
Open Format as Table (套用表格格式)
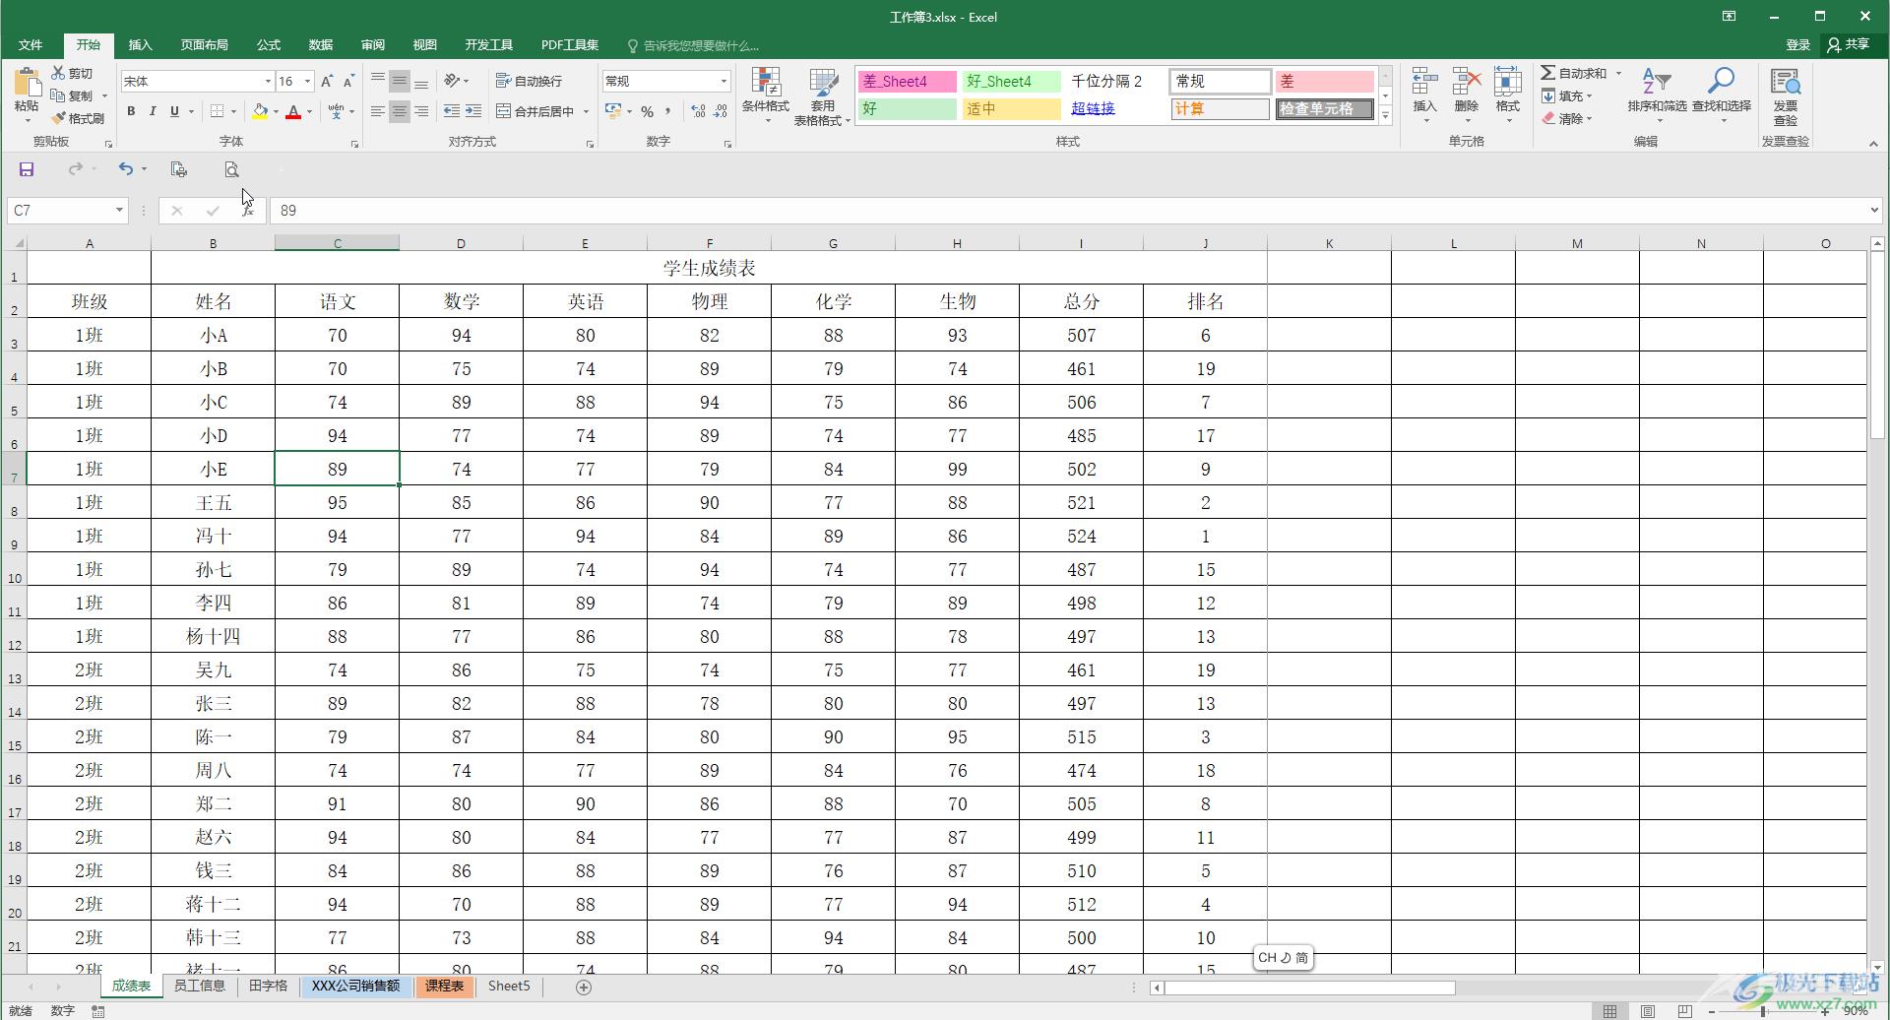(822, 96)
